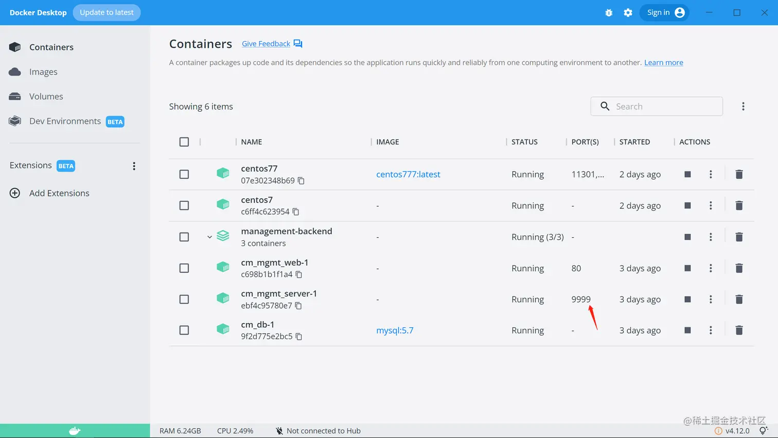
Task: Click the Update to latest button
Action: click(107, 12)
